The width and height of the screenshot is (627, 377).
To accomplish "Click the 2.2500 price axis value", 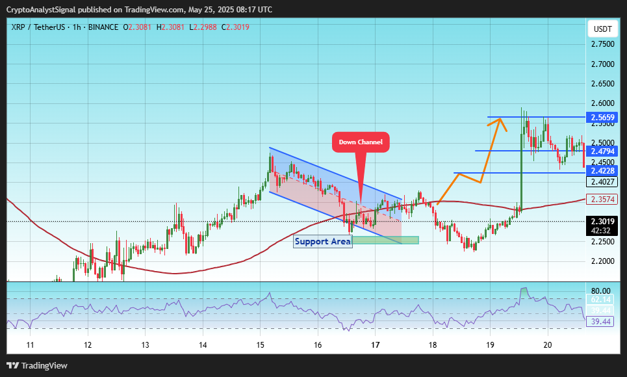I will click(x=602, y=242).
